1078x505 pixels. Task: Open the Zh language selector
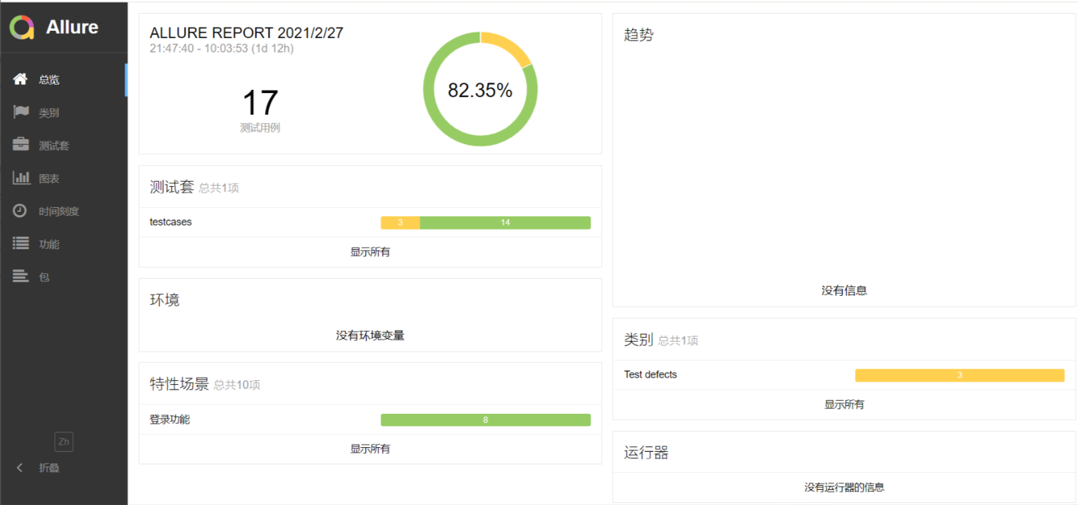(64, 441)
